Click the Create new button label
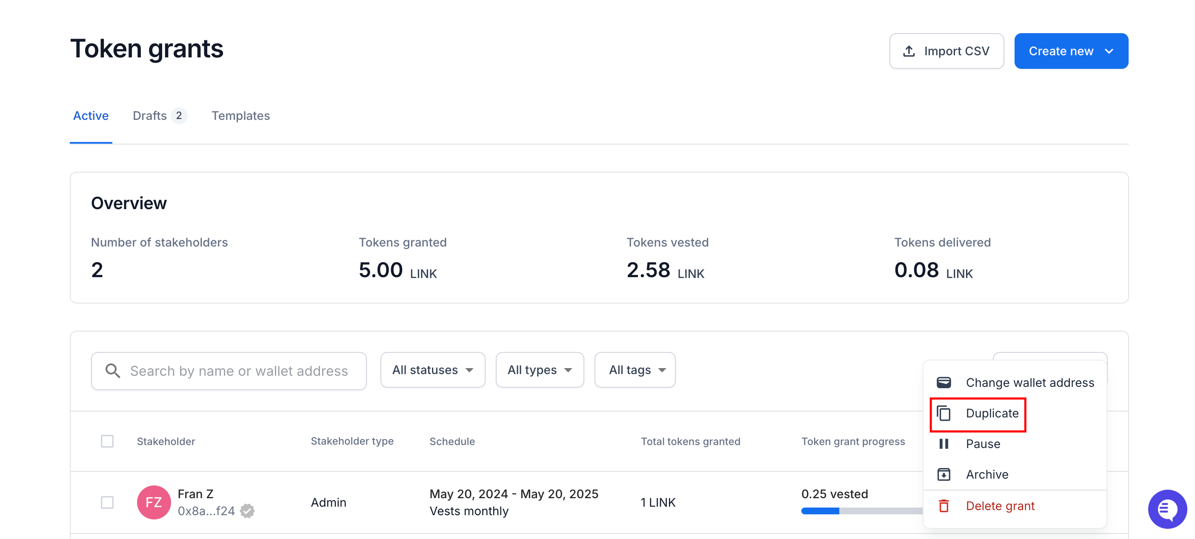Image resolution: width=1195 pixels, height=539 pixels. 1061,51
